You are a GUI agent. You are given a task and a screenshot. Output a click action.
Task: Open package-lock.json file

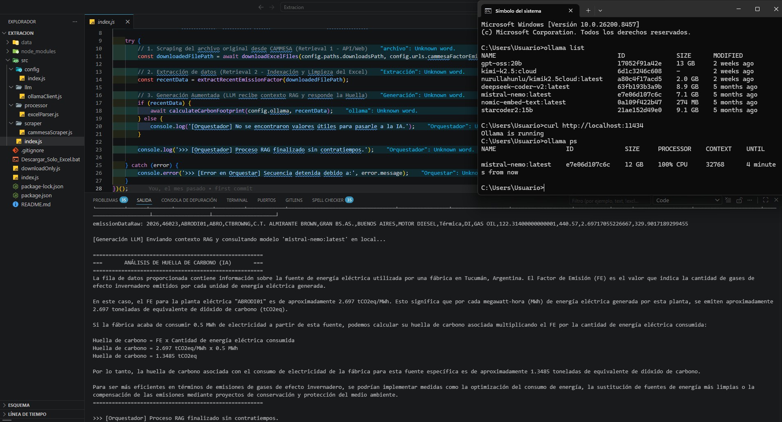(x=42, y=186)
